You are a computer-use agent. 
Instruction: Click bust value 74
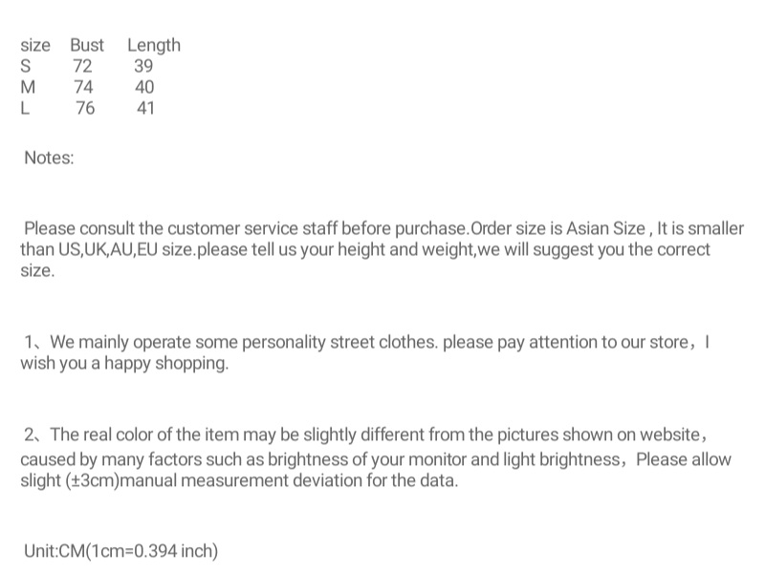coord(83,87)
